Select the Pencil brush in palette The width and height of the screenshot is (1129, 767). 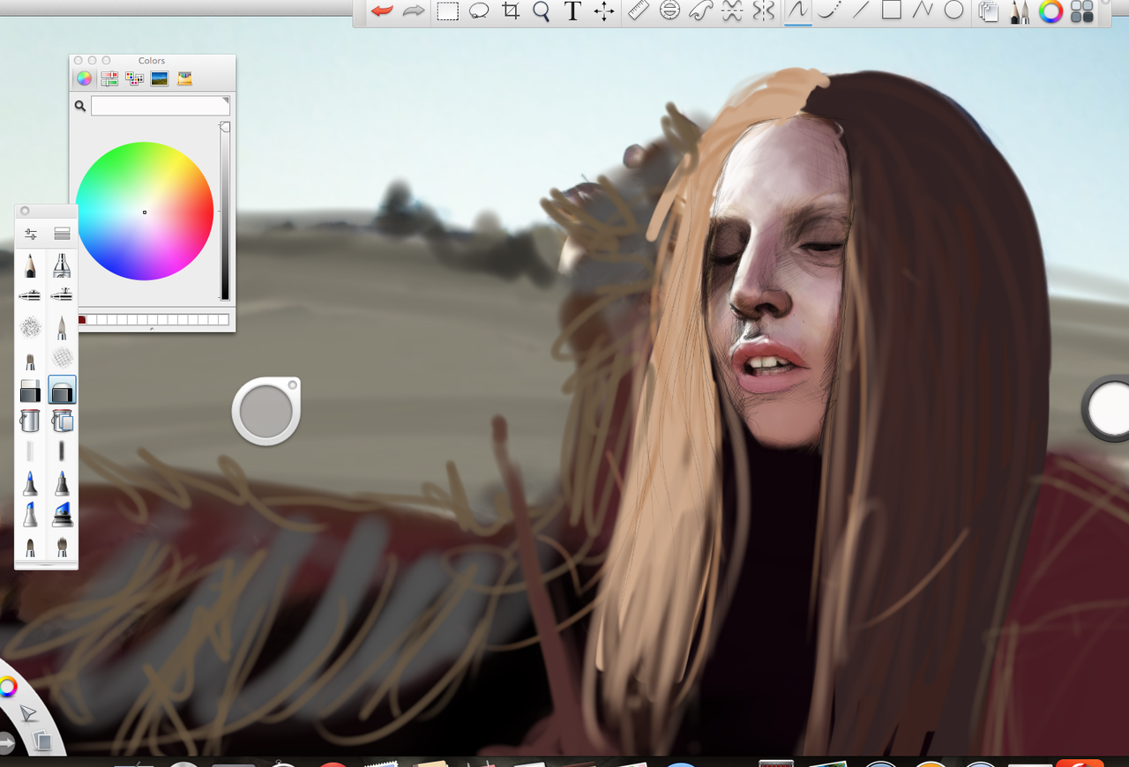(31, 265)
